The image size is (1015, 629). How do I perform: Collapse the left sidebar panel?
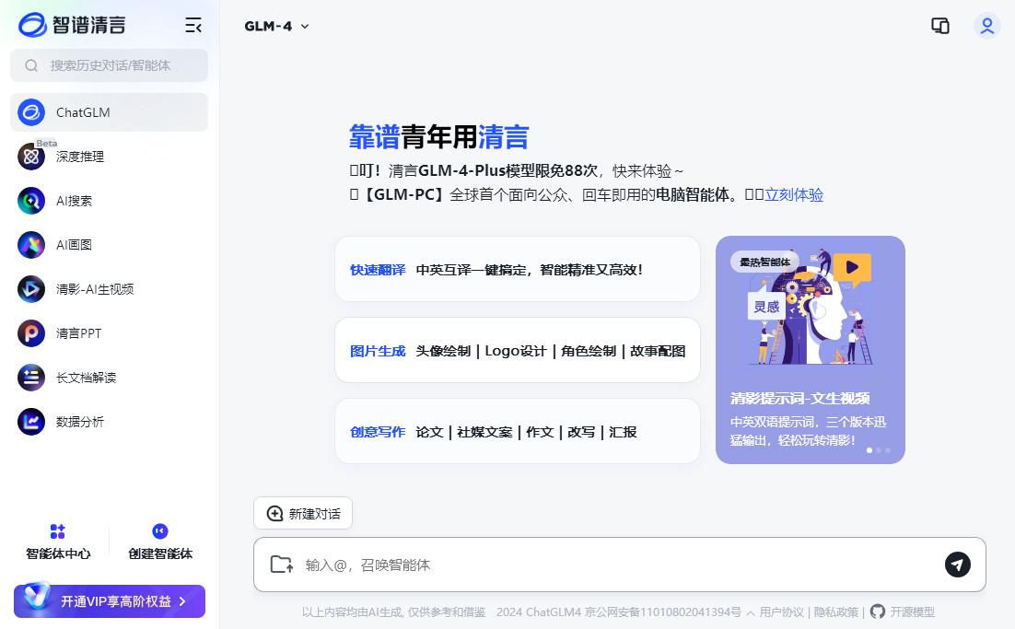193,26
